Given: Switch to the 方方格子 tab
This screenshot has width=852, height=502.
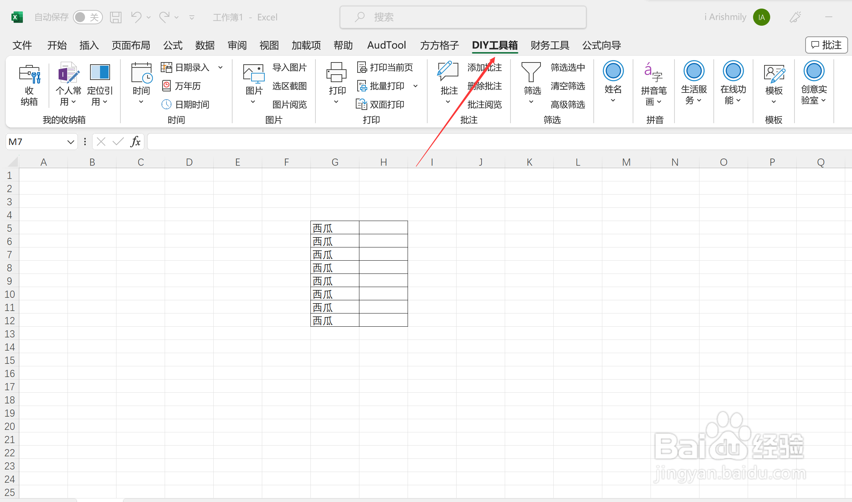Looking at the screenshot, I should coord(439,45).
